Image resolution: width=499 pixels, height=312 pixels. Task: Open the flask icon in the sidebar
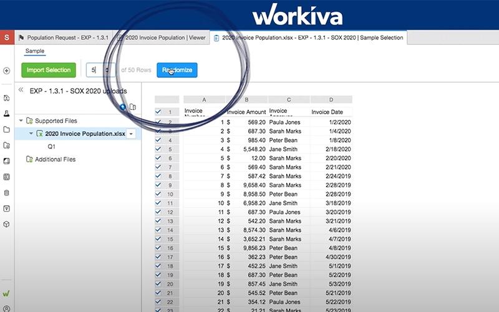coord(6,114)
